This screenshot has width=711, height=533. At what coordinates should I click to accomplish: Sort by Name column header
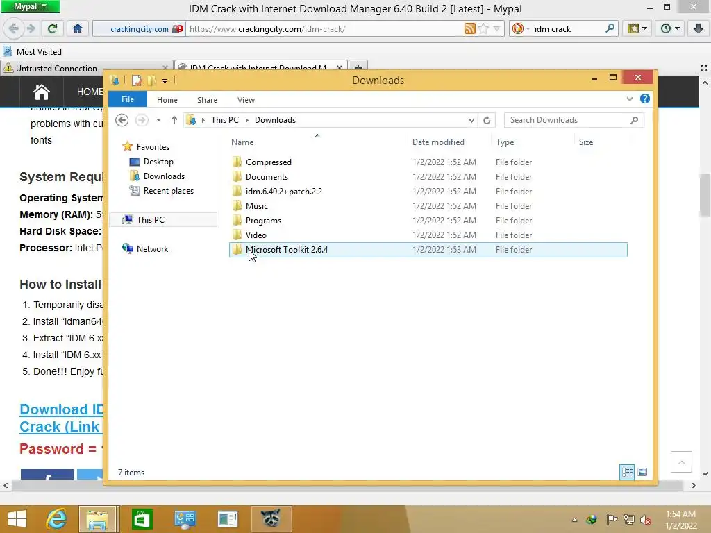[x=242, y=142]
